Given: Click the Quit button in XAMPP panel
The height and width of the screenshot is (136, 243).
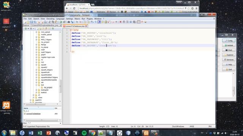Looking at the screenshot, I should (229, 70).
